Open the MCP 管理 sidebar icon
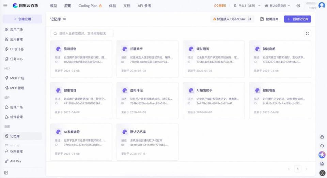Image resolution: width=327 pixels, height=178 pixels. 7,88
